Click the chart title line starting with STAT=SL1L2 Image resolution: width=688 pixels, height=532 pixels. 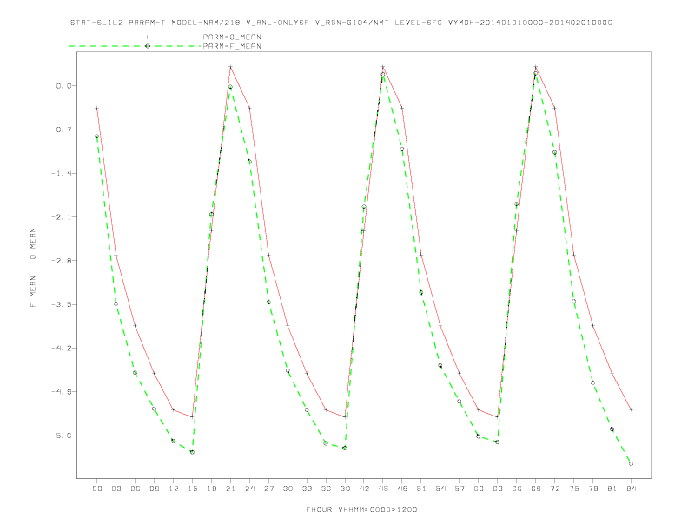coord(341,23)
